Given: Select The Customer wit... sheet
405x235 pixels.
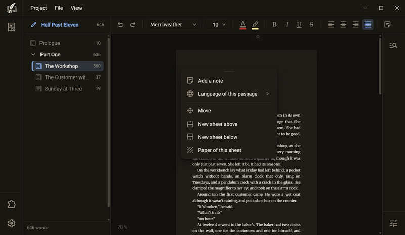Looking at the screenshot, I should pyautogui.click(x=68, y=77).
